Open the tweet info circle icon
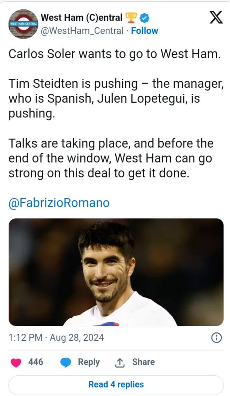This screenshot has width=230, height=396. point(216,338)
